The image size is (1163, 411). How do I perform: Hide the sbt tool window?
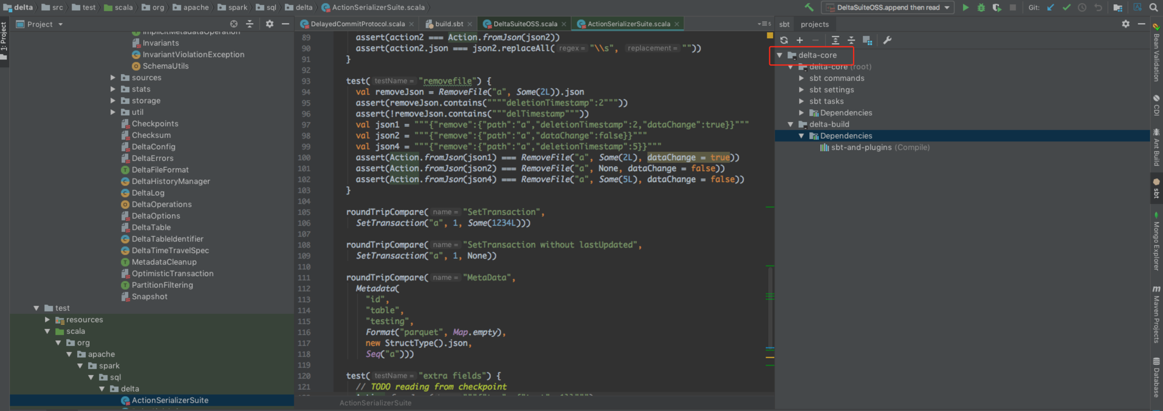pos(1141,24)
